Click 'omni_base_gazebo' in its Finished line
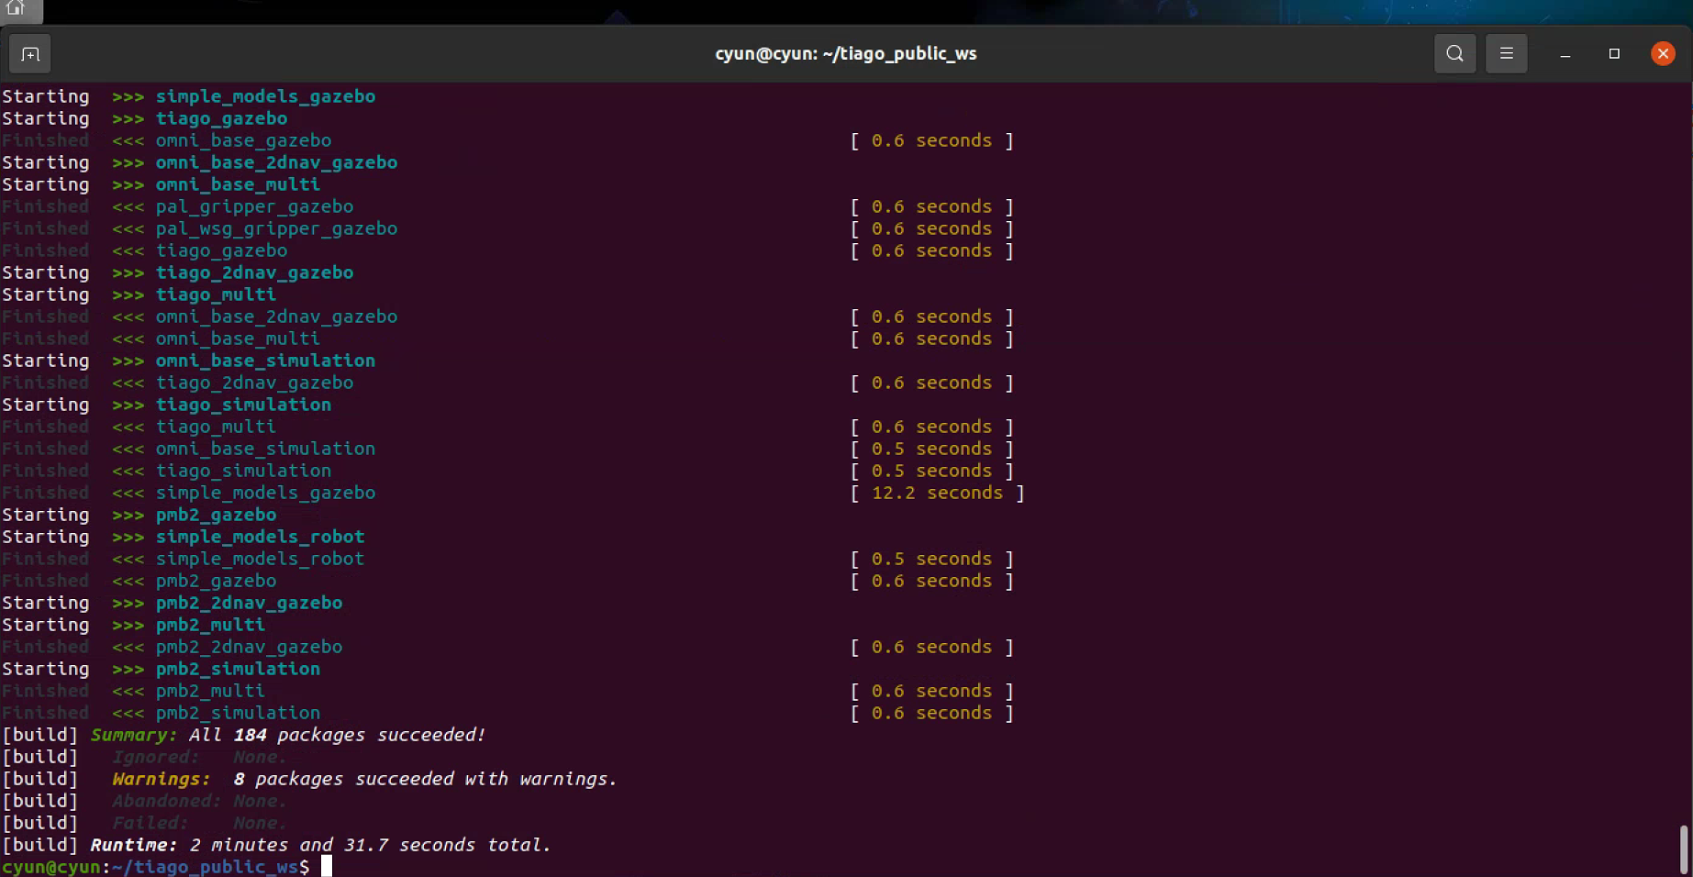 (x=243, y=140)
